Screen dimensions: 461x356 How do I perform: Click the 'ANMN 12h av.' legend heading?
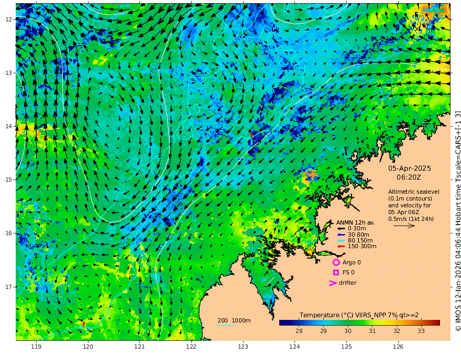point(356,222)
